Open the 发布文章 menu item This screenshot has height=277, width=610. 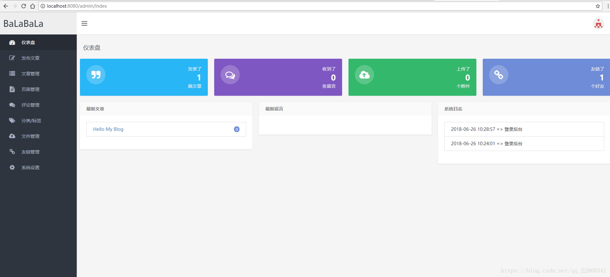click(38, 58)
